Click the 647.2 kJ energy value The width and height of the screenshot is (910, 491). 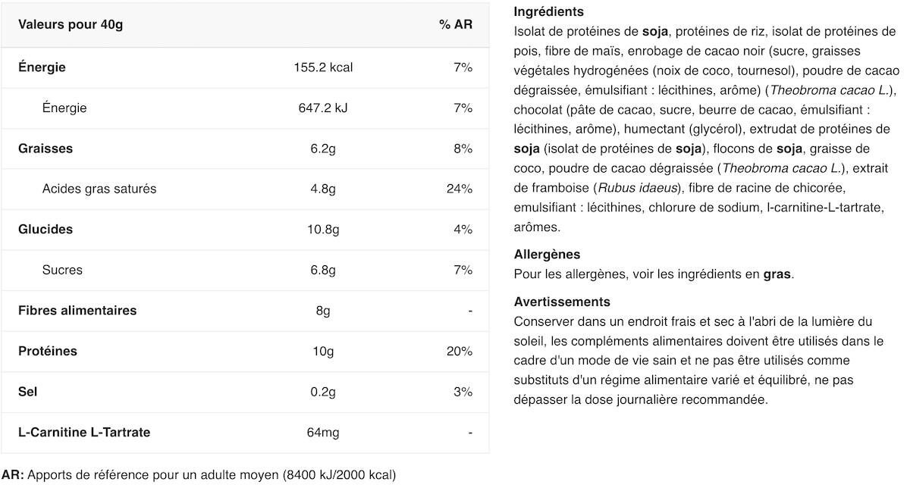(323, 108)
